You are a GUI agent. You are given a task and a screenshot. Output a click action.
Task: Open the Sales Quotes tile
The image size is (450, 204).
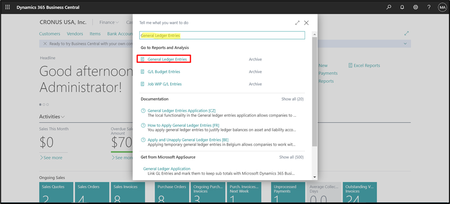click(56, 193)
